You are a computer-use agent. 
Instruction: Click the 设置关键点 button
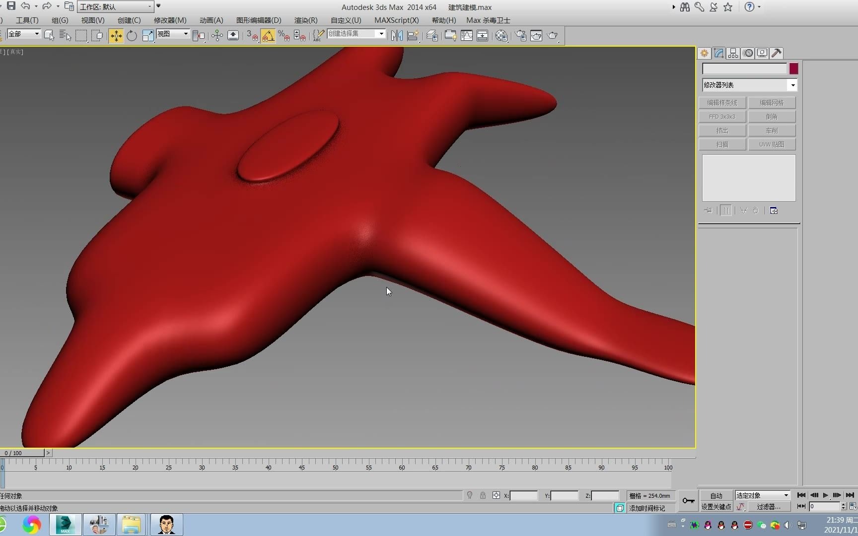tap(716, 507)
